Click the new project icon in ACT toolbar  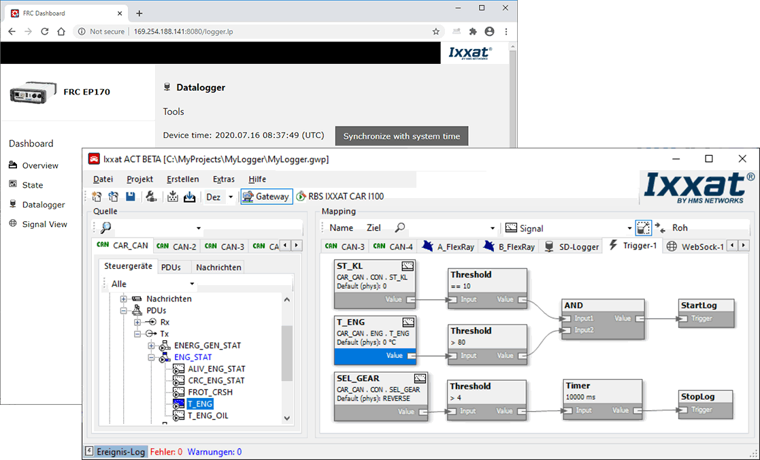(97, 196)
